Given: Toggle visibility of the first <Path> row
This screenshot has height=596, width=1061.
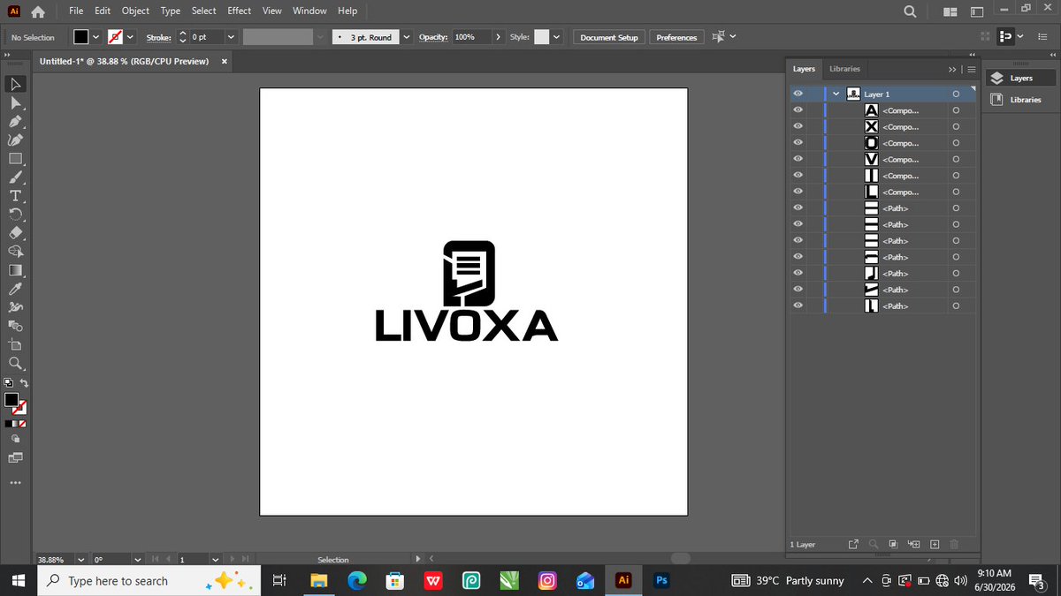Looking at the screenshot, I should pos(798,208).
